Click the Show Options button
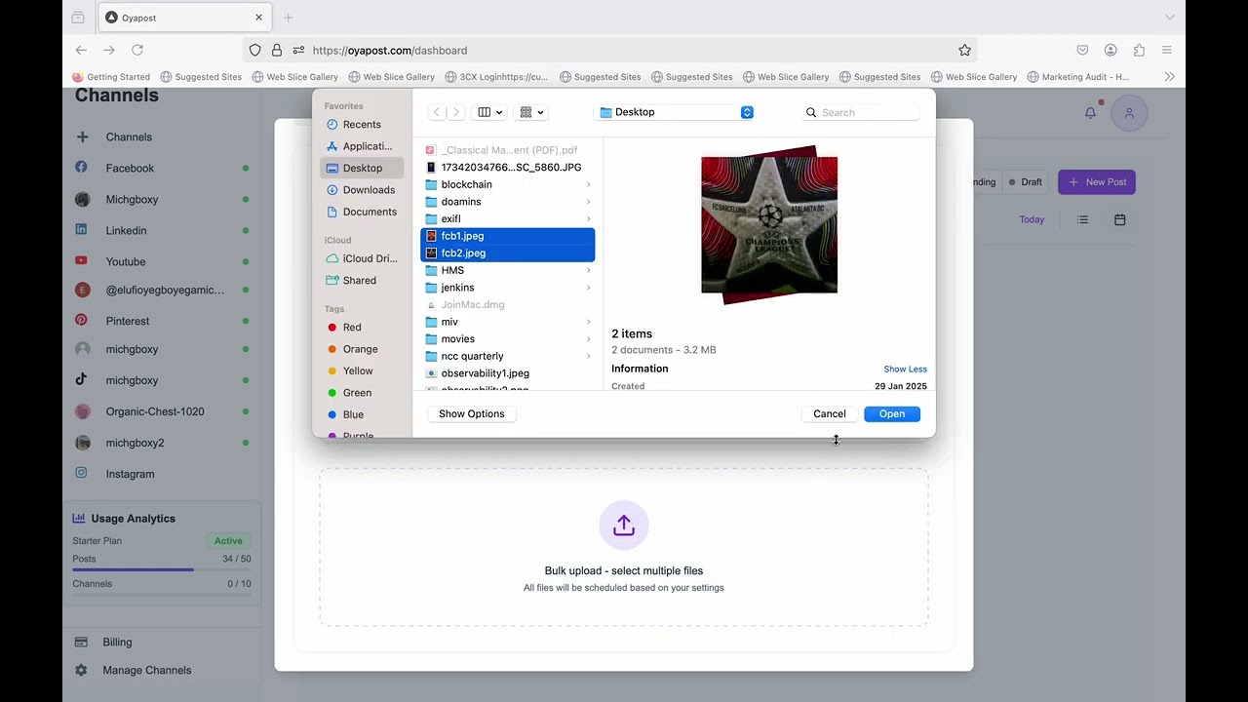The image size is (1248, 702). 472,414
